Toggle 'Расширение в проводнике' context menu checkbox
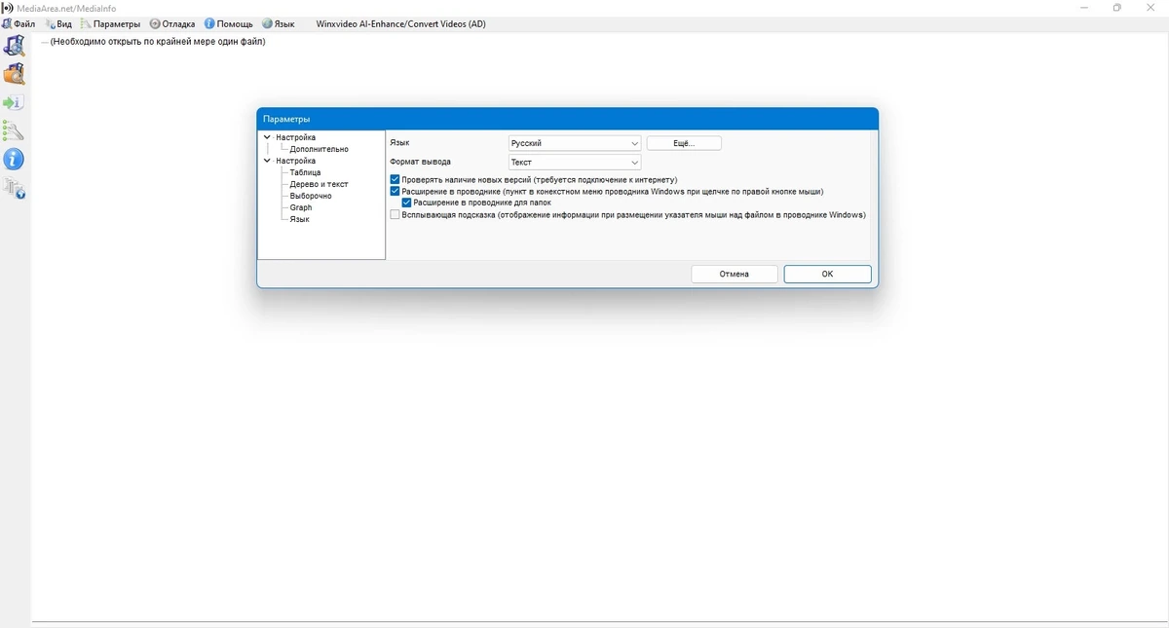Image resolution: width=1169 pixels, height=628 pixels. (395, 192)
